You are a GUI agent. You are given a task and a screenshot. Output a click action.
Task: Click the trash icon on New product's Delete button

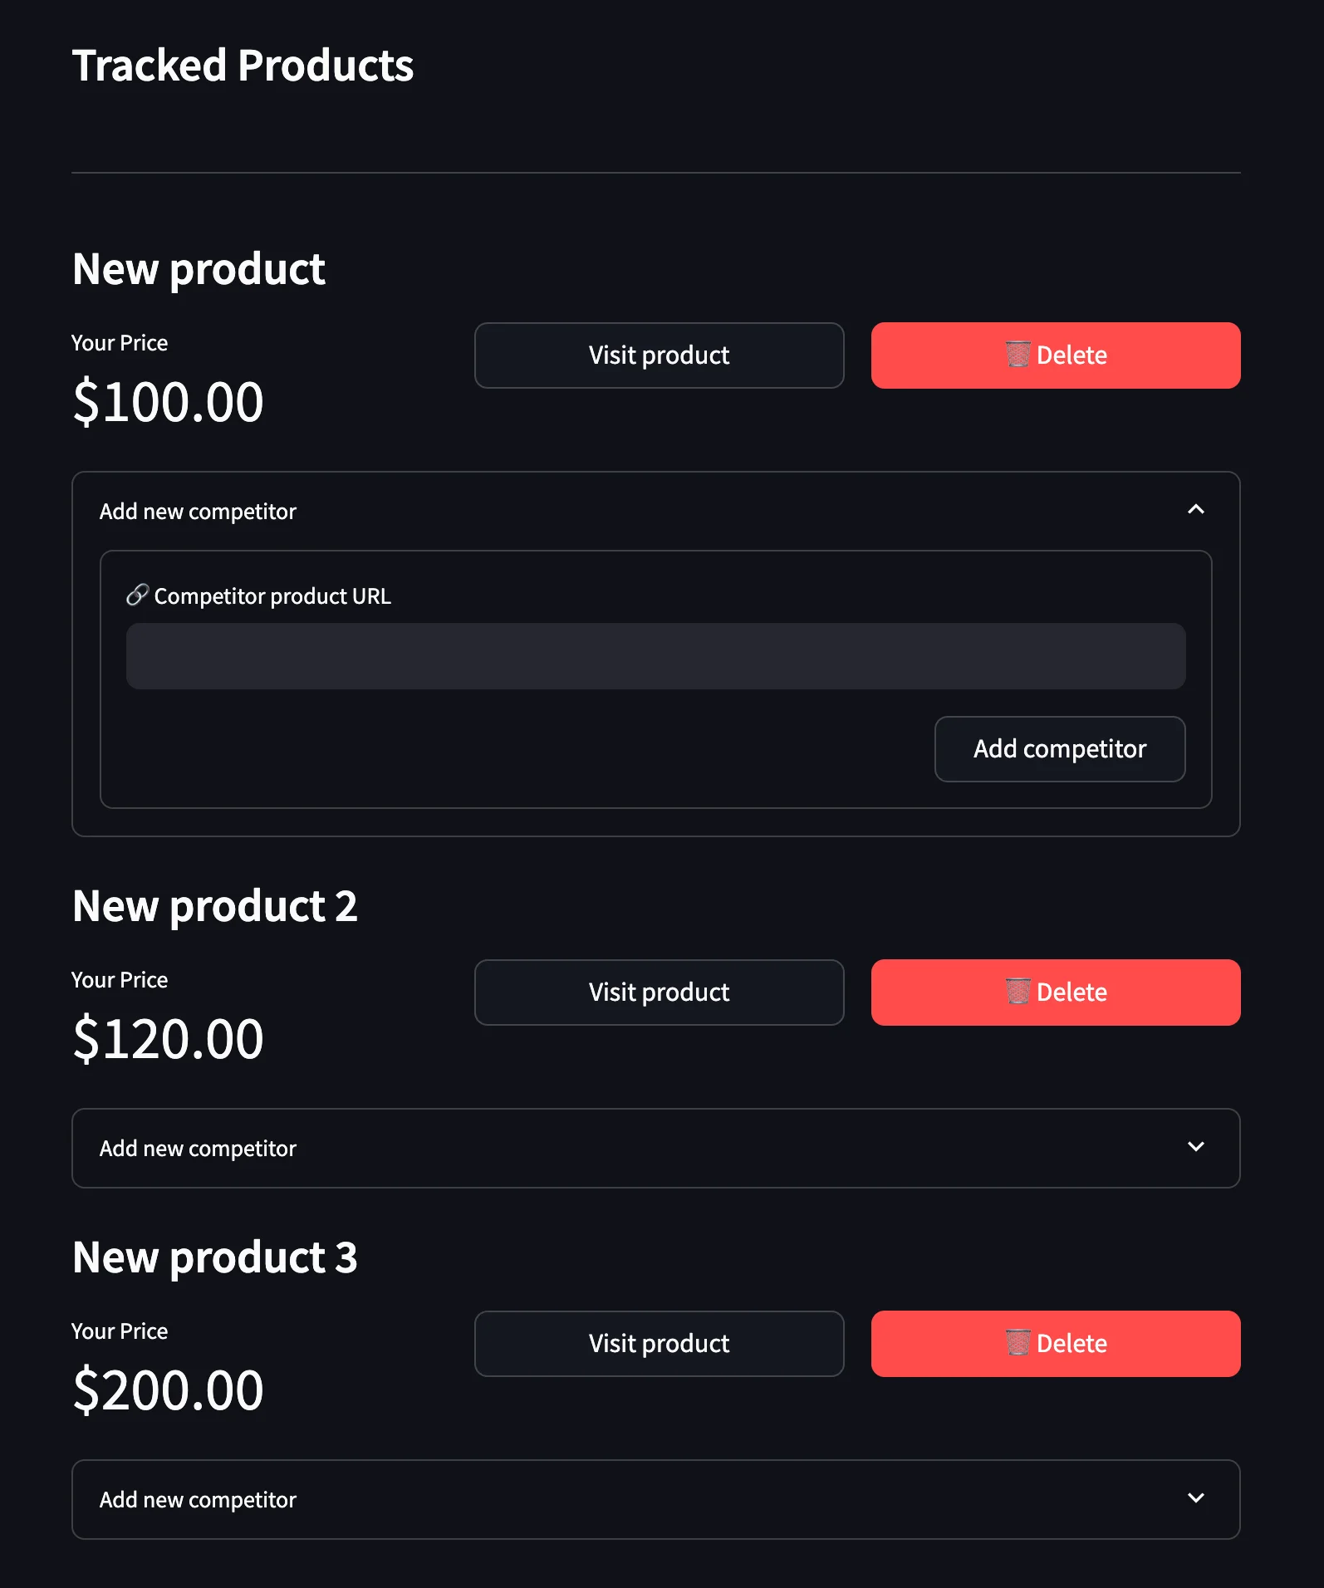click(1018, 355)
